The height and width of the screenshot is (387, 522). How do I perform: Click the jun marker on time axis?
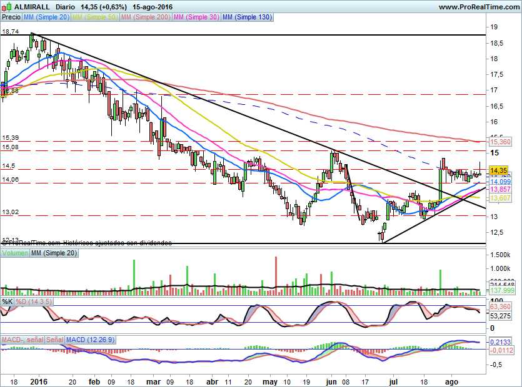(x=331, y=381)
